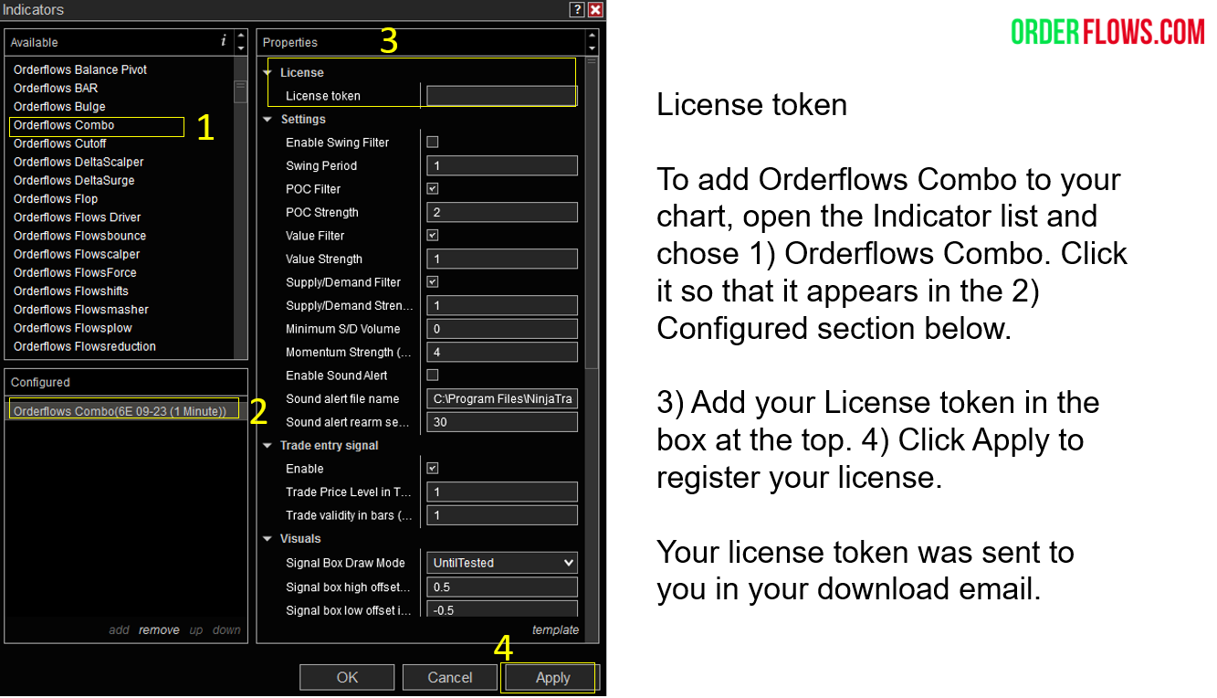The height and width of the screenshot is (698, 1217).
Task: Click the help question mark icon
Action: [x=577, y=10]
